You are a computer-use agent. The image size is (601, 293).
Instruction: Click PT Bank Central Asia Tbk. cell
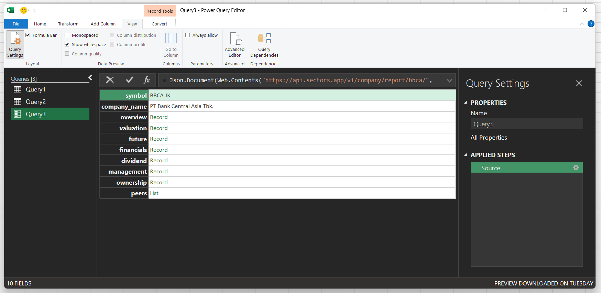302,106
